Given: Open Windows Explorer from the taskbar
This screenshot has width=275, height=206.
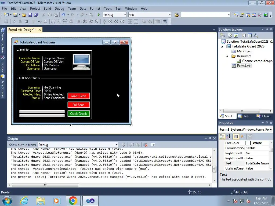Looking at the screenshot, I should (41, 201).
